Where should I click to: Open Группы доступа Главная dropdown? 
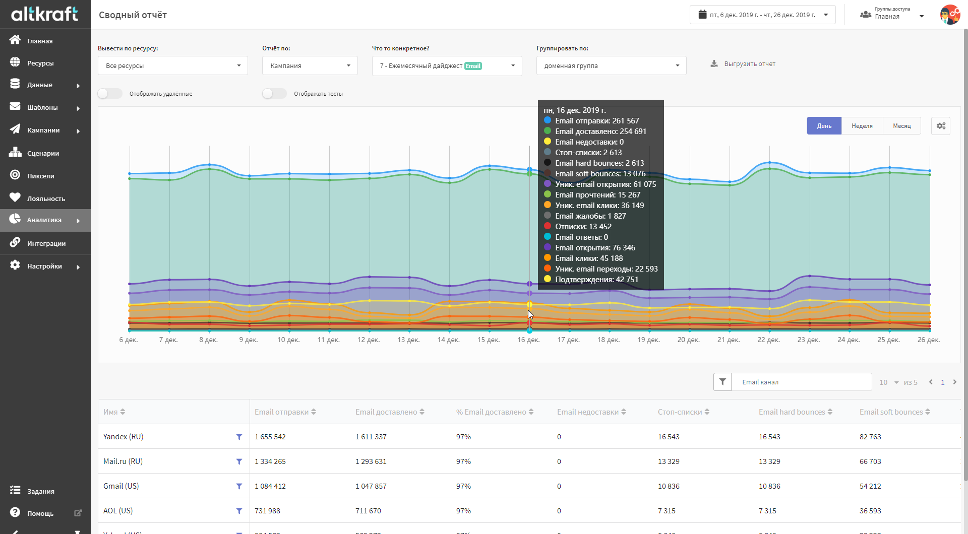(x=892, y=15)
